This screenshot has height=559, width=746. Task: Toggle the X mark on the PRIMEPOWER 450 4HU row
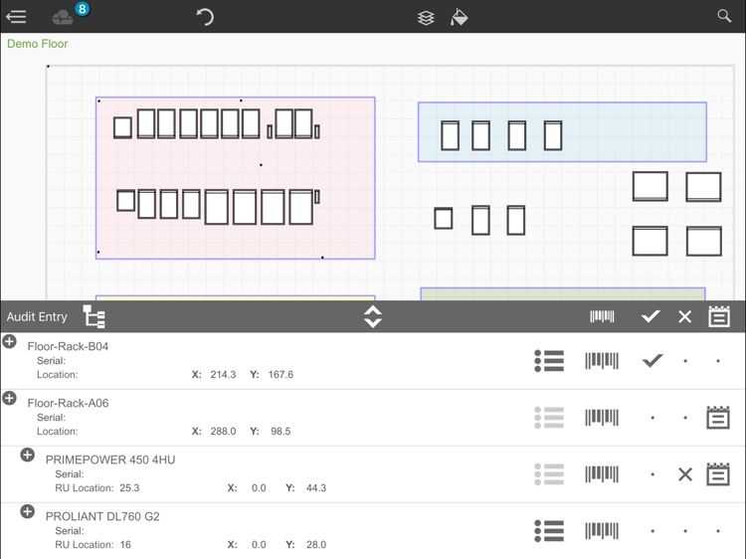click(x=685, y=473)
